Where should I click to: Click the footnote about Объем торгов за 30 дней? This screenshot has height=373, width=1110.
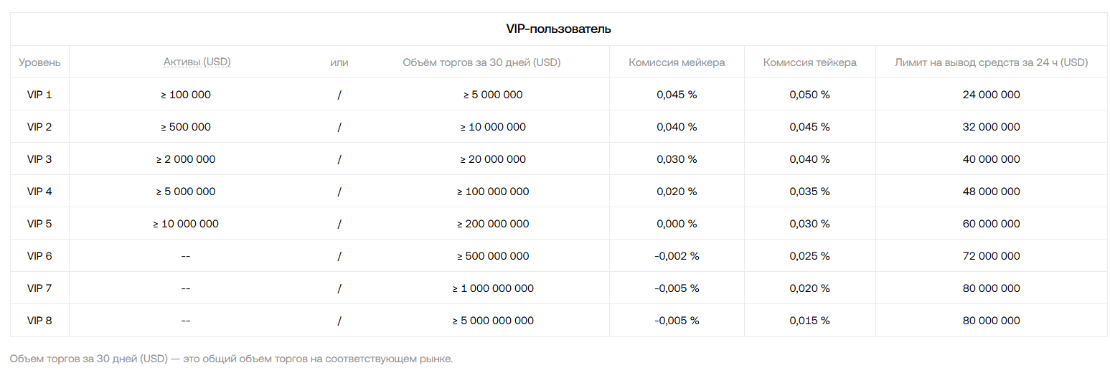[x=232, y=359]
